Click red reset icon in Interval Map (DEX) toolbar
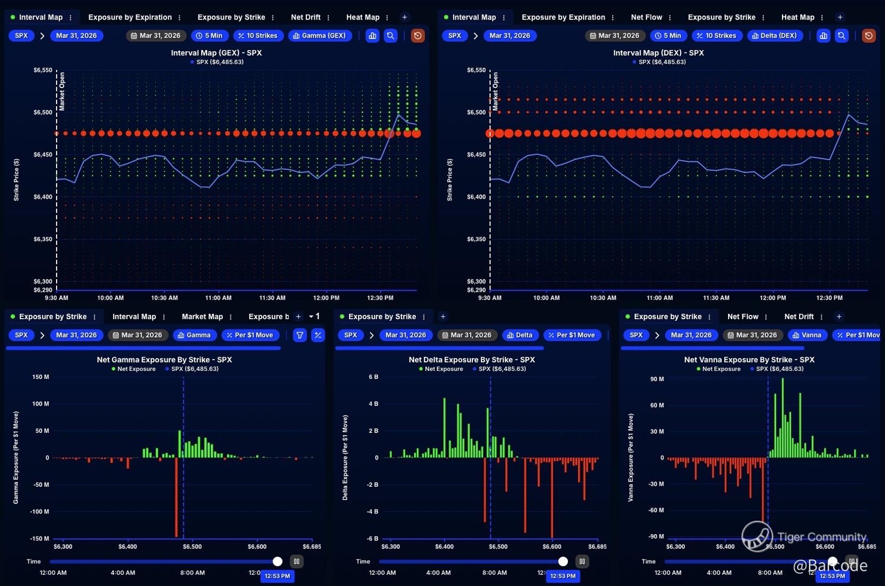 click(x=869, y=36)
